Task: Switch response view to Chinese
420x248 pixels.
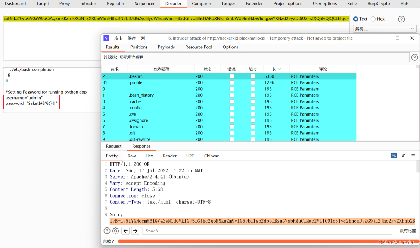Action: [212, 156]
